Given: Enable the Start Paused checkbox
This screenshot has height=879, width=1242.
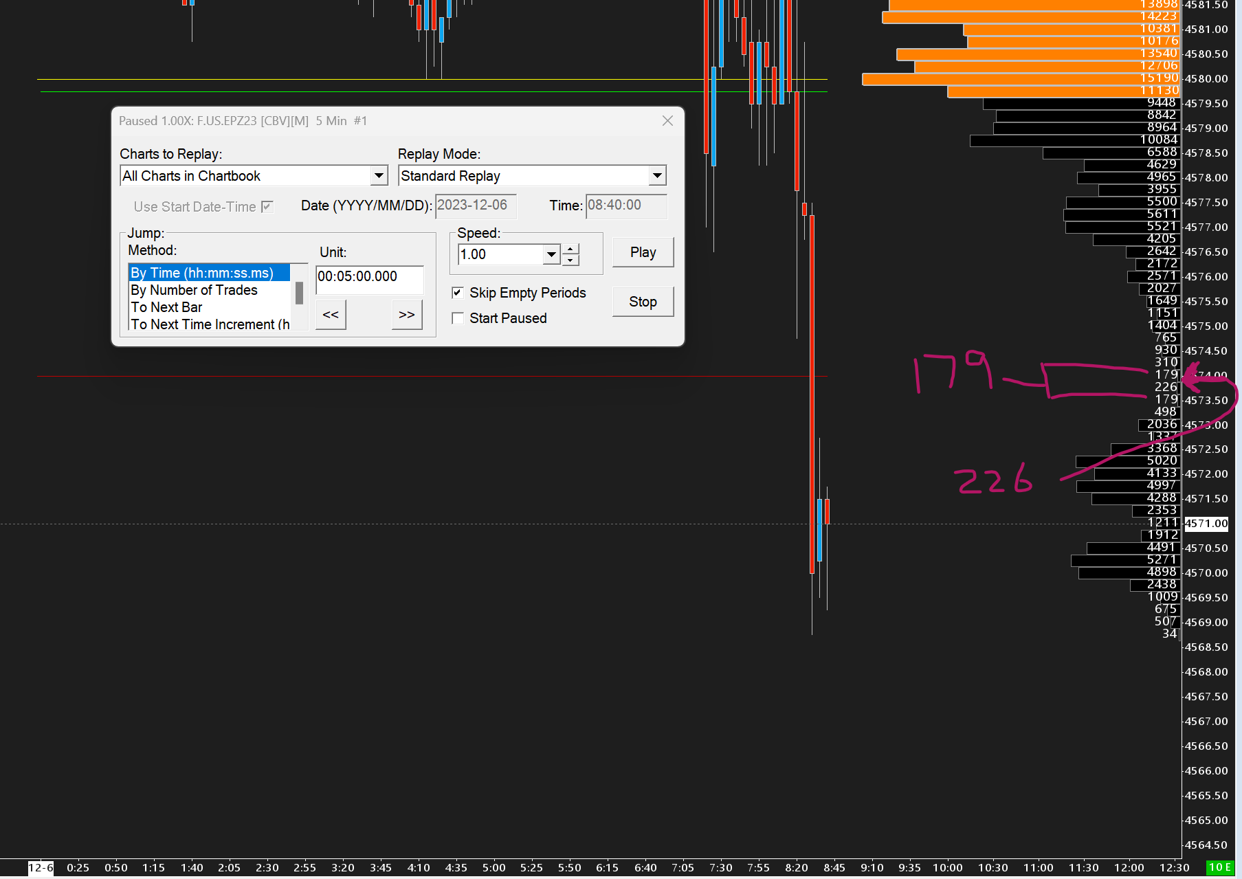Looking at the screenshot, I should click(x=457, y=318).
